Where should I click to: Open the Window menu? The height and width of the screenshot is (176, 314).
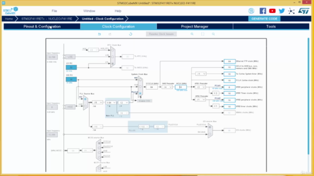[x=89, y=11]
